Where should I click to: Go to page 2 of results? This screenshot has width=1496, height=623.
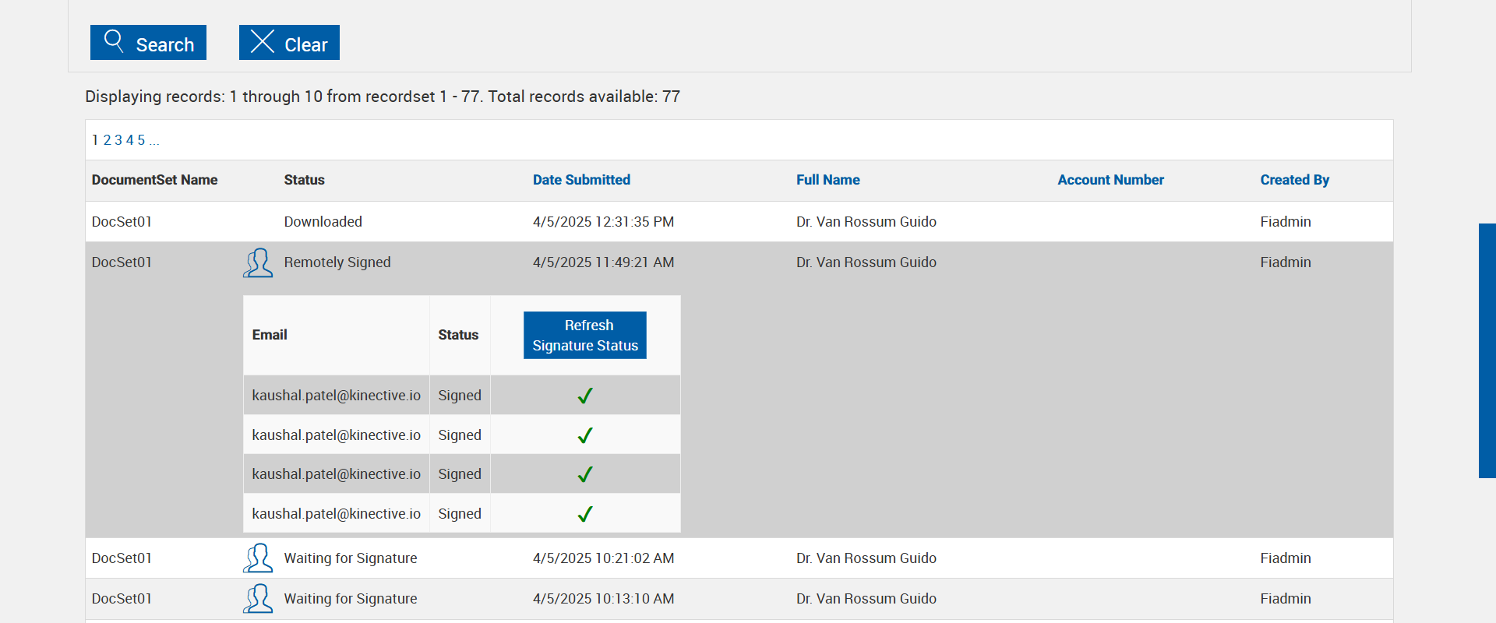pos(108,140)
